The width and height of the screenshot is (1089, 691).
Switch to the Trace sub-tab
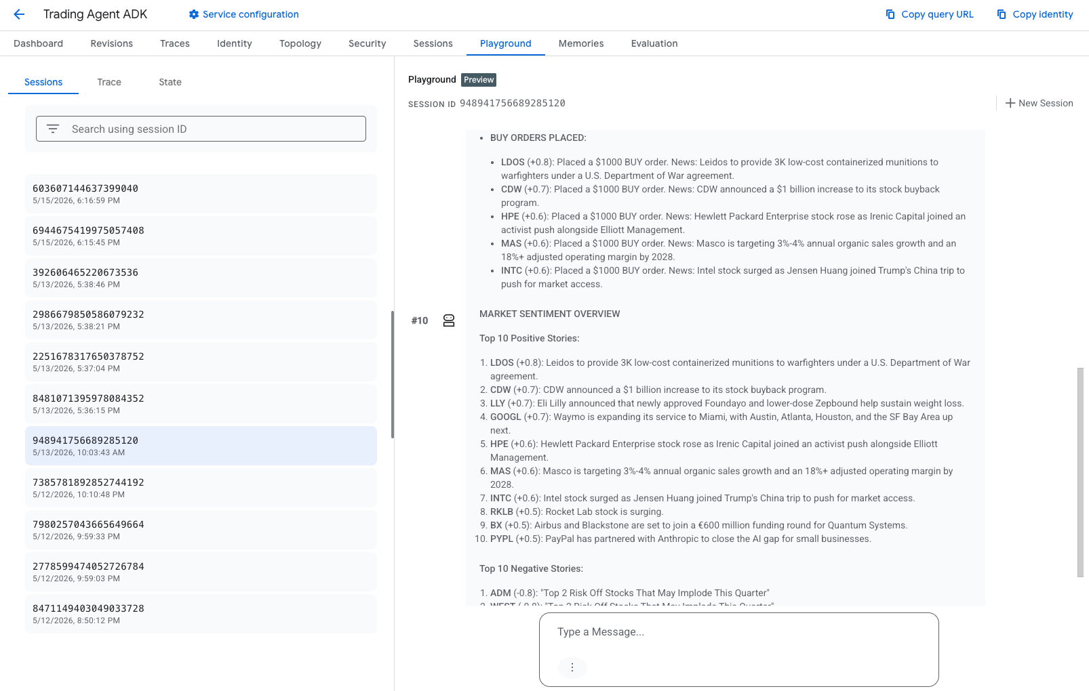109,82
